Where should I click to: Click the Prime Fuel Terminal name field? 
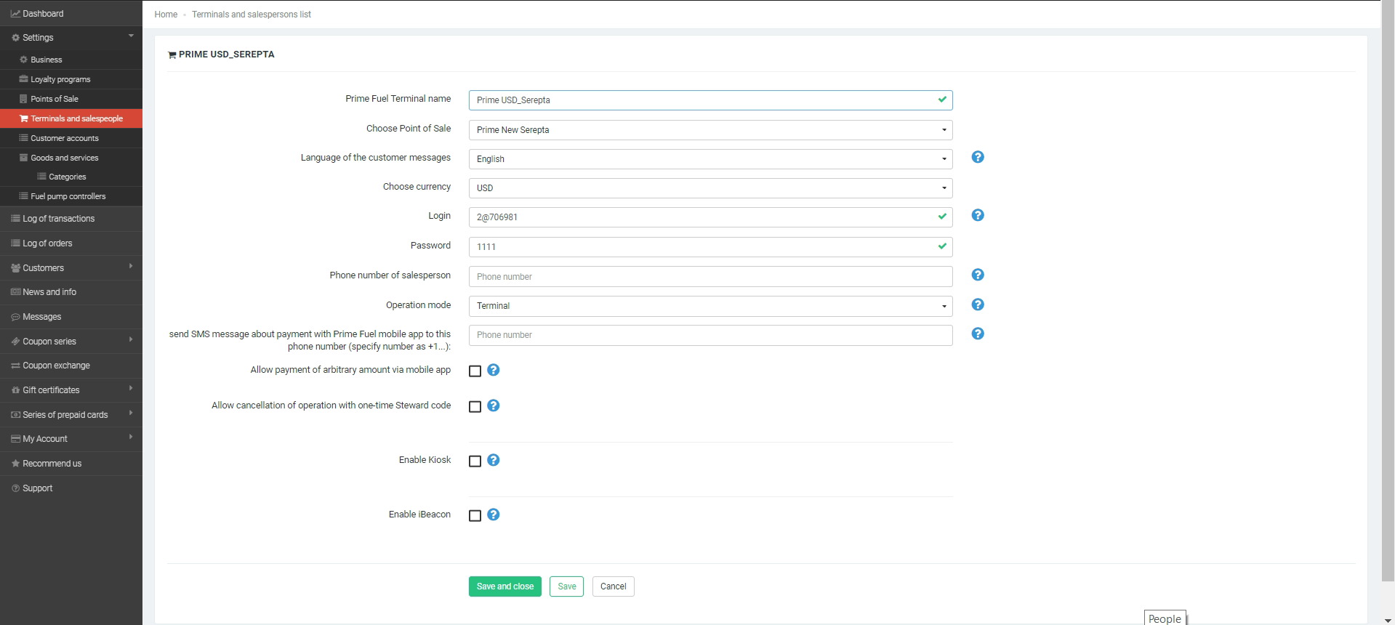[710, 100]
